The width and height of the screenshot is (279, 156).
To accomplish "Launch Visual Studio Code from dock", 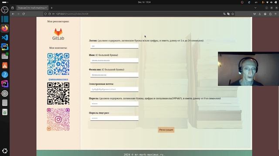I will 5,38.
